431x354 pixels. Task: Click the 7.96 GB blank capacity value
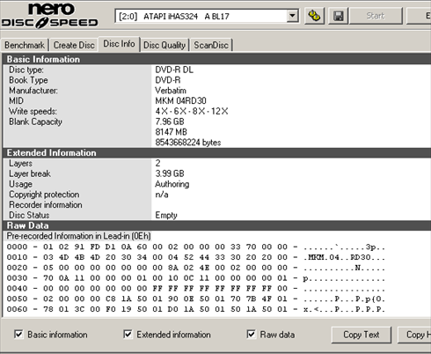170,122
